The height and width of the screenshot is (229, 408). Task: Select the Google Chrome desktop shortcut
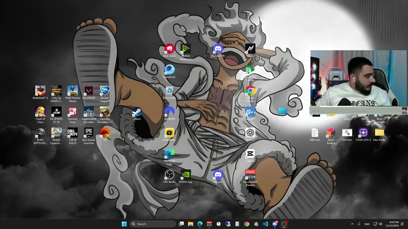coord(250,94)
